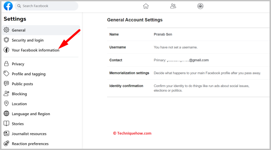
Task: Click the Stories book icon
Action: click(6, 123)
